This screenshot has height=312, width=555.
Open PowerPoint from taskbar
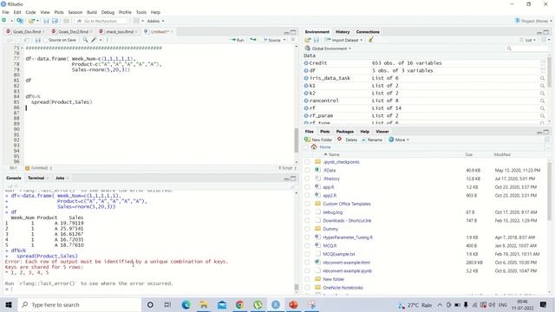293,304
